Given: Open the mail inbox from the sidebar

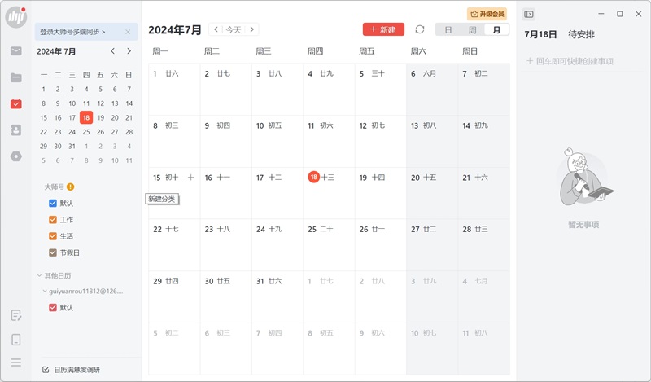Looking at the screenshot, I should [16, 51].
